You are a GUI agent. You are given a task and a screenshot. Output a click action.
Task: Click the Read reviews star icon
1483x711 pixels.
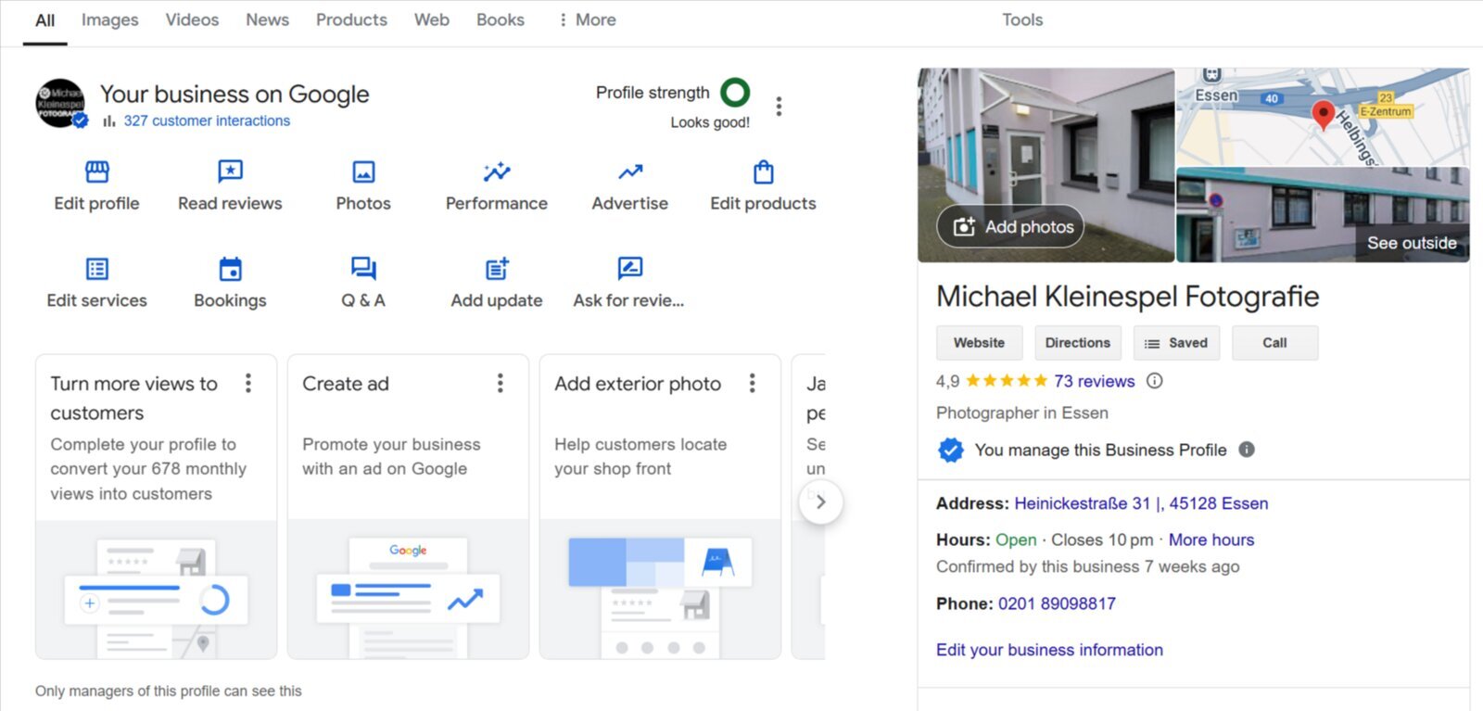click(230, 172)
